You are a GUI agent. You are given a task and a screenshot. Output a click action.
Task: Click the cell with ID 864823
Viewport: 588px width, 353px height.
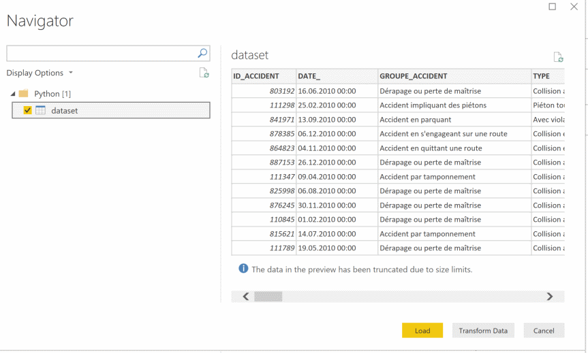tap(264, 148)
